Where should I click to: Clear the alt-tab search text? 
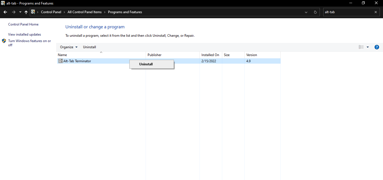click(x=376, y=12)
